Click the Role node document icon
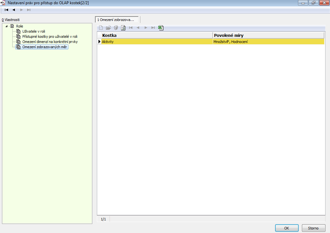The width and height of the screenshot is (330, 233). (12, 26)
